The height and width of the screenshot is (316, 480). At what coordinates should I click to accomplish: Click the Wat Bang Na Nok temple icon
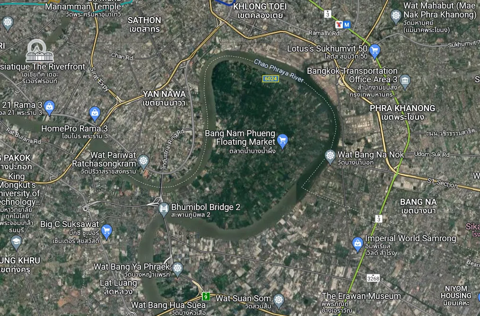tap(330, 157)
